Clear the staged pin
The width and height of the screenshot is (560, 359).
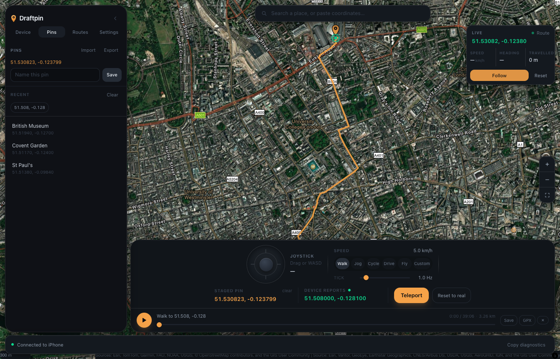(287, 291)
